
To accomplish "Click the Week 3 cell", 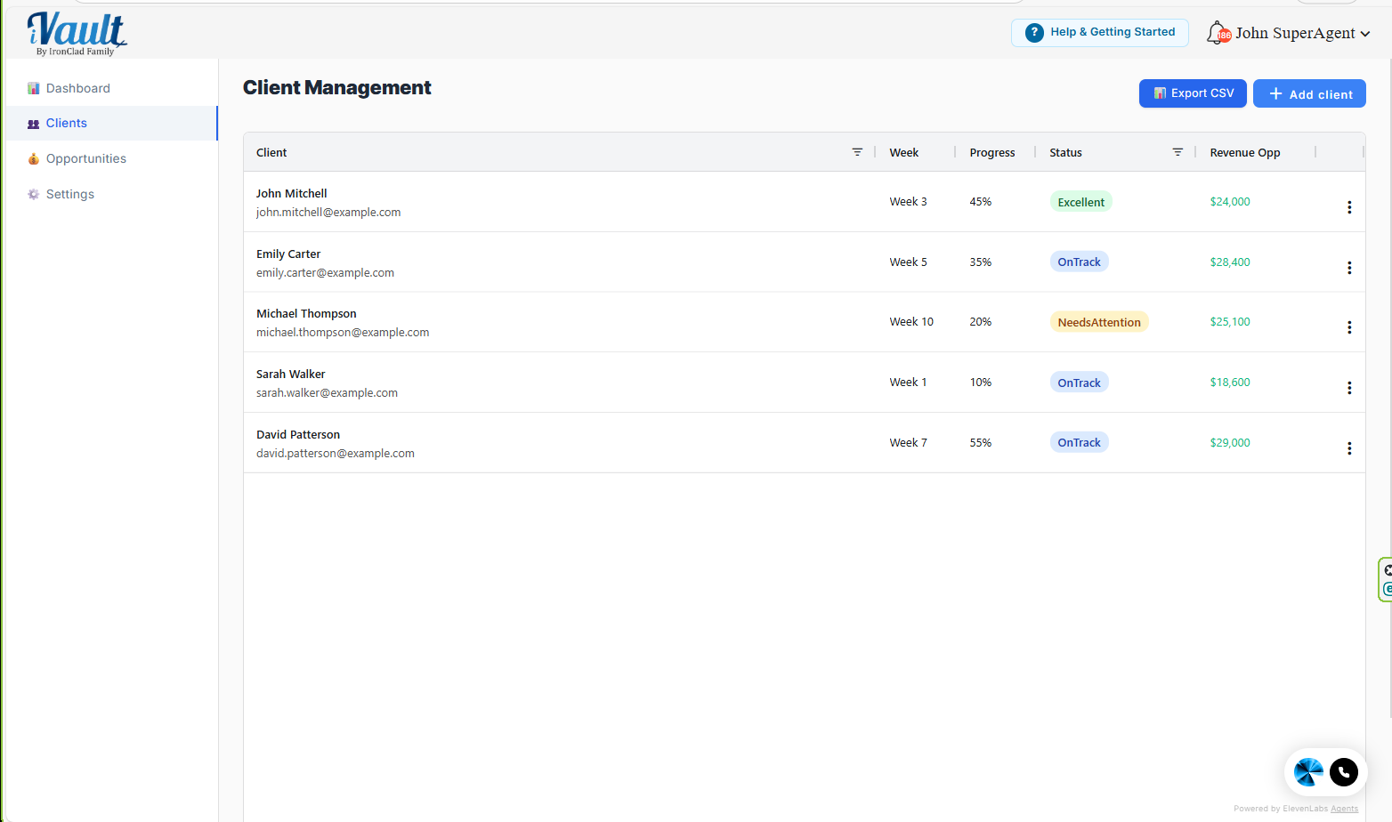I will tap(908, 202).
